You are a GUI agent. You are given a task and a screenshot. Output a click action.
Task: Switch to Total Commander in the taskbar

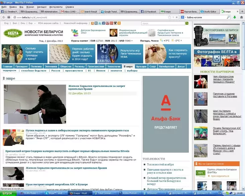(104, 193)
